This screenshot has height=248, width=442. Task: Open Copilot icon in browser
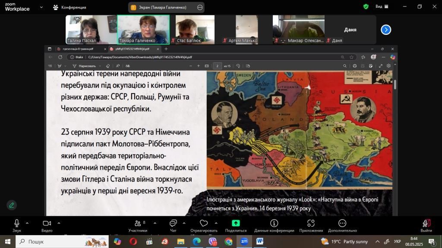[392, 57]
